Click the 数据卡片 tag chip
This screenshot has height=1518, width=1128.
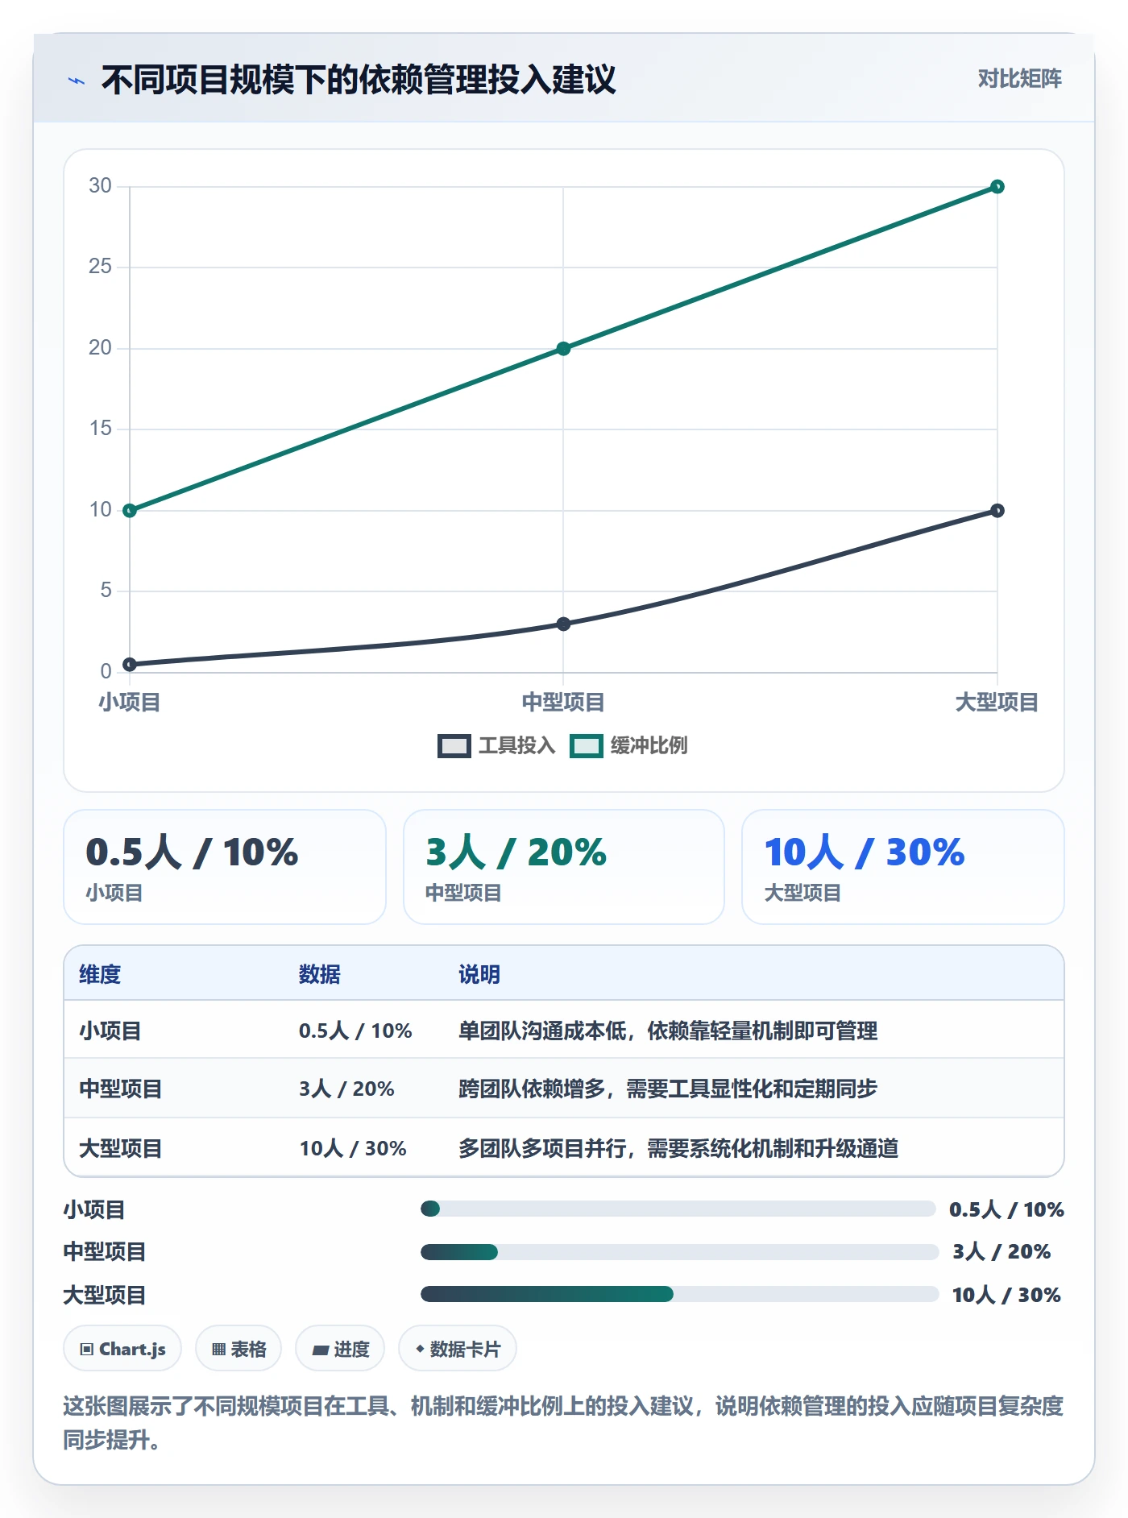458,1349
